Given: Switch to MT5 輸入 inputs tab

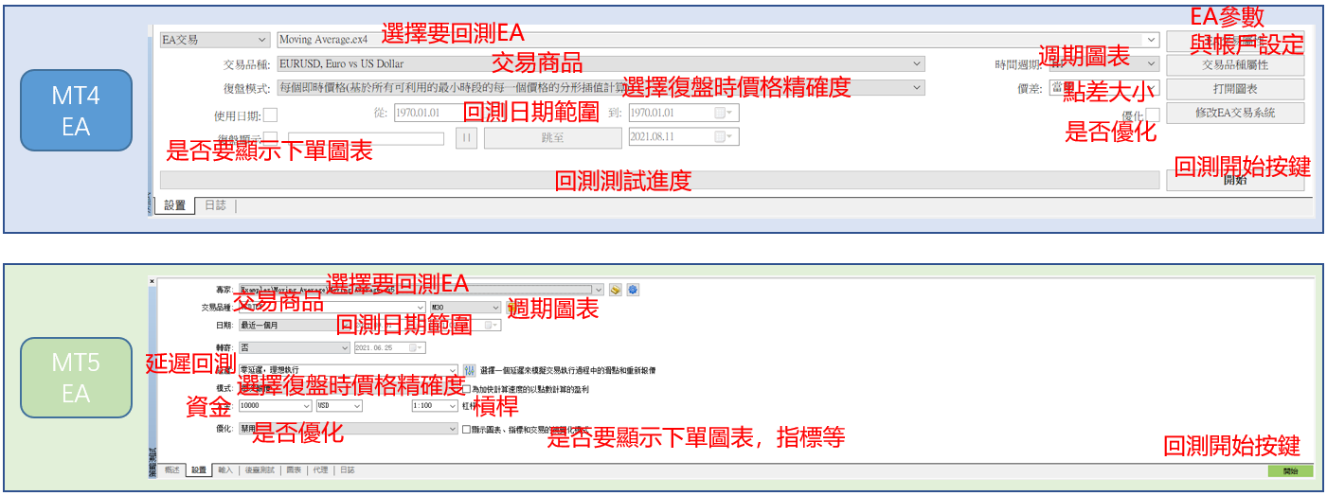Looking at the screenshot, I should point(225,469).
